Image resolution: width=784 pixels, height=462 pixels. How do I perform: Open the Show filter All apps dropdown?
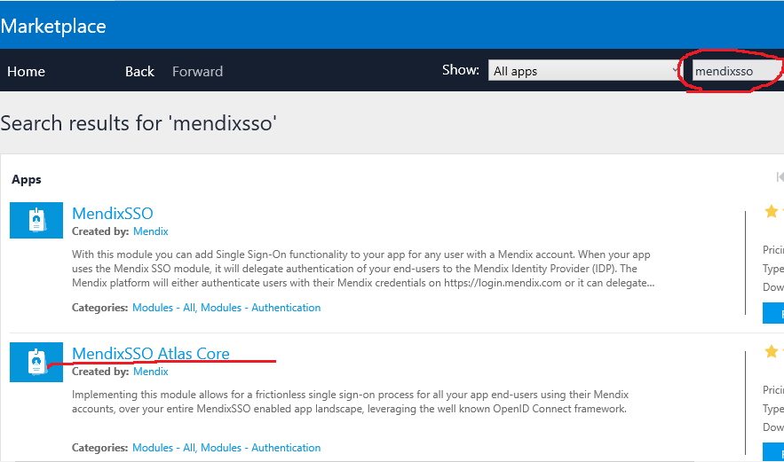584,70
